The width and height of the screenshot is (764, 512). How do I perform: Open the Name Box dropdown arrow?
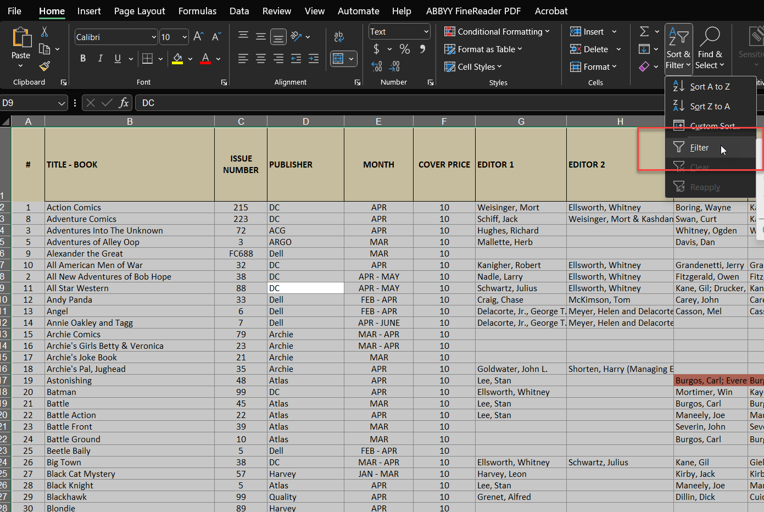point(62,103)
